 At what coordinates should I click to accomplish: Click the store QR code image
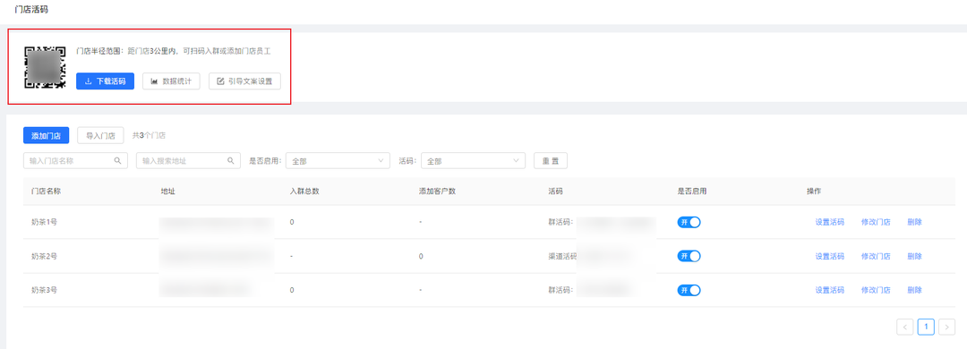(45, 67)
